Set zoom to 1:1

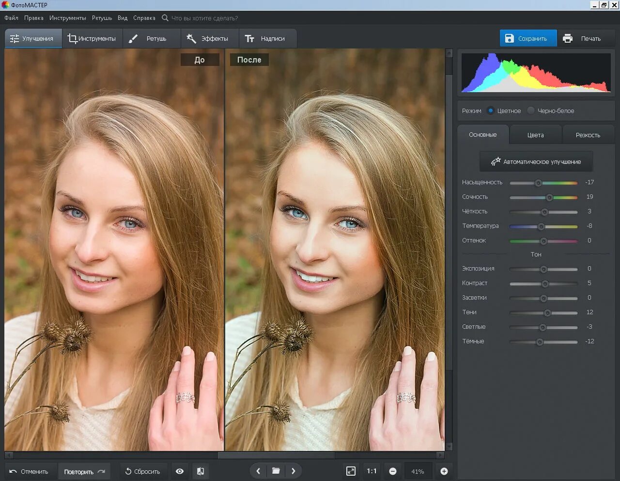372,471
